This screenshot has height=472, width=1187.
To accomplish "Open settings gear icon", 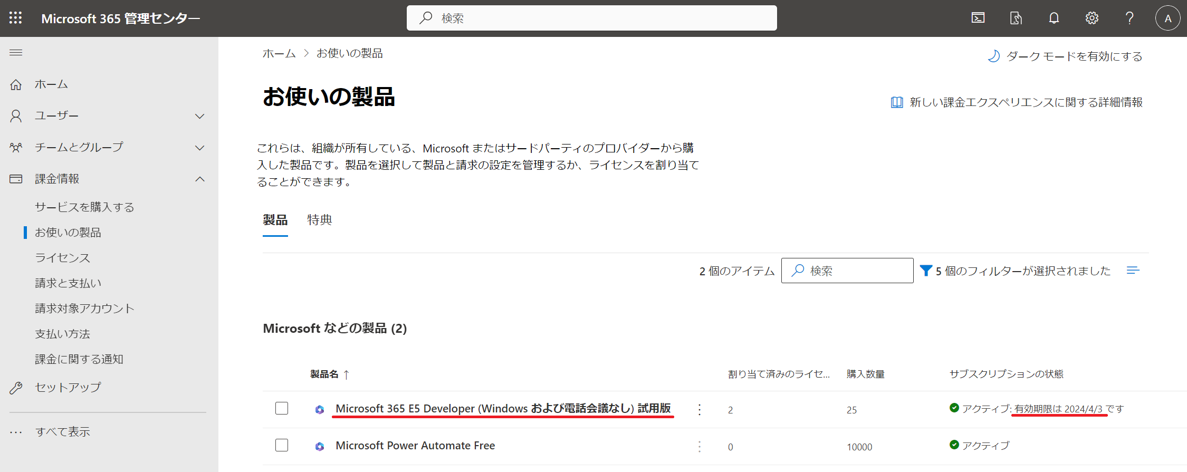I will coord(1092,18).
